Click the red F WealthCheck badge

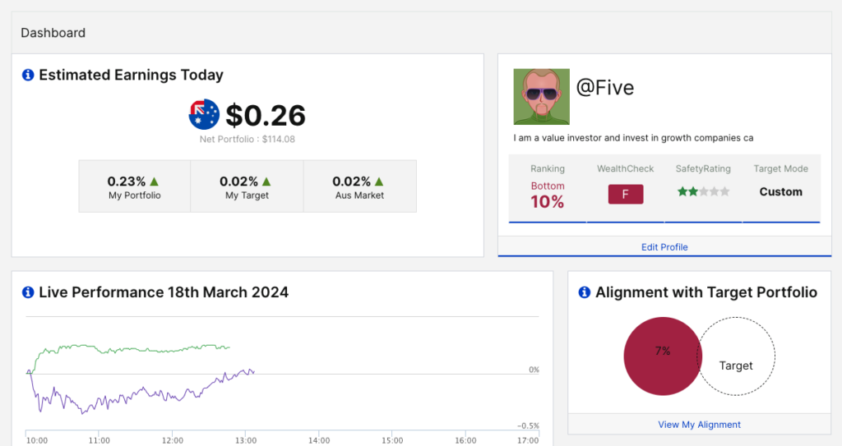pyautogui.click(x=625, y=194)
